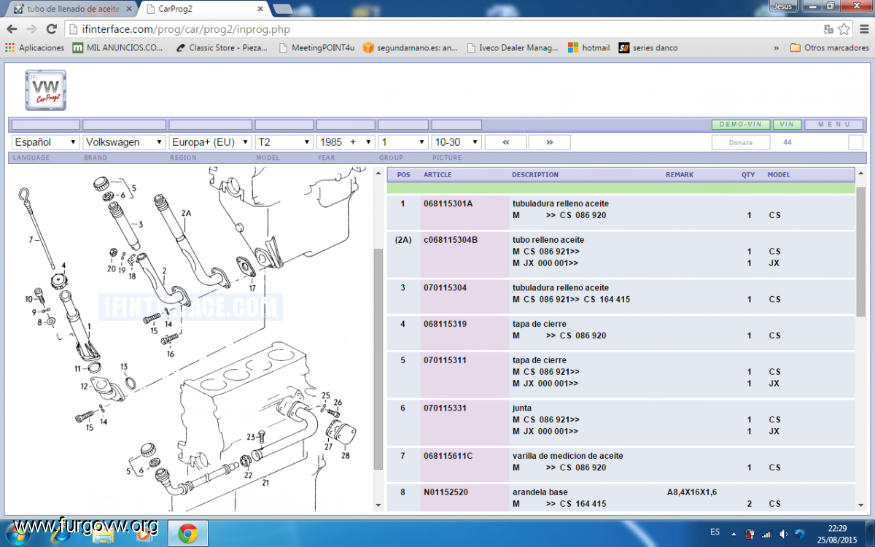Reload the page with the refresh icon

point(51,29)
